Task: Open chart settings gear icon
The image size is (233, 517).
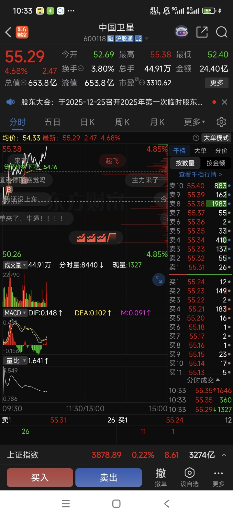Action: pyautogui.click(x=221, y=122)
